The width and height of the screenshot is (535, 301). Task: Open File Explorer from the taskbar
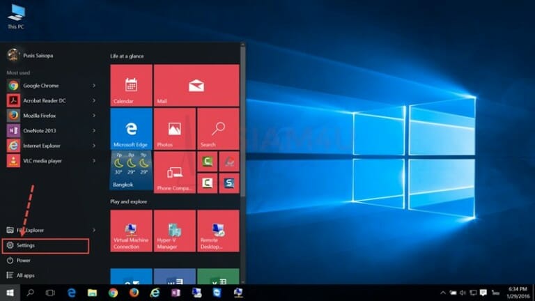coord(92,293)
